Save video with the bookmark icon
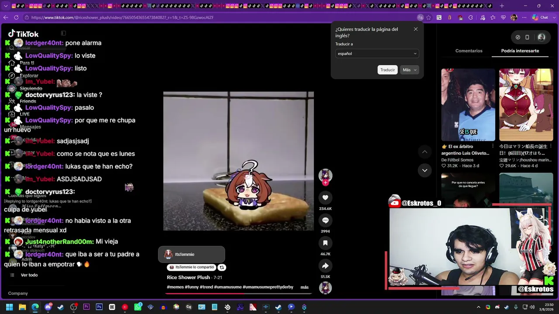The width and height of the screenshot is (559, 314). point(325,243)
